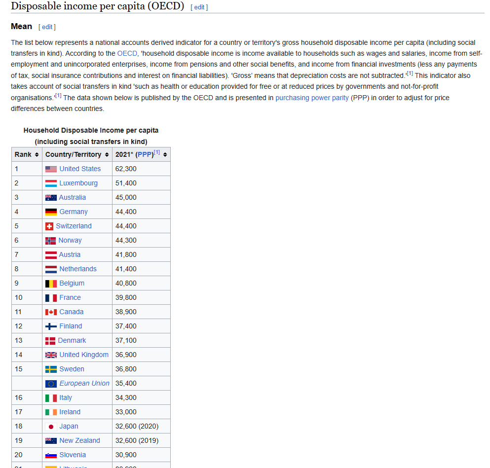Sort table by Country/Territory column arrows

tap(107, 154)
